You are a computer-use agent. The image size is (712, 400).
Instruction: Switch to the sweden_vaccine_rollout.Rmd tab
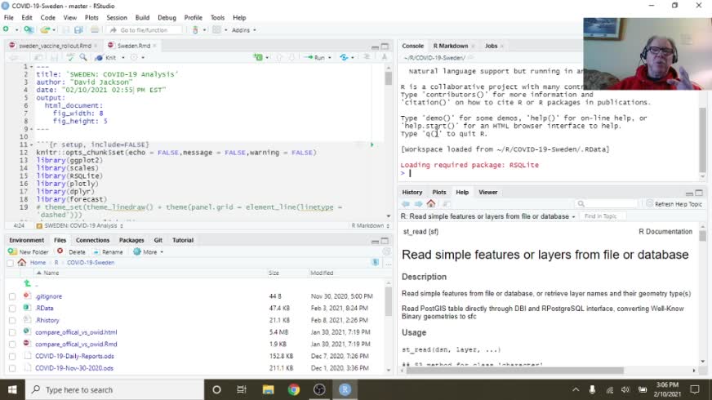55,46
